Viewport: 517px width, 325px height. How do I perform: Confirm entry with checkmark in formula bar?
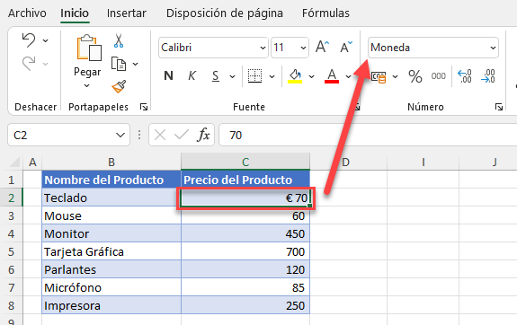(182, 135)
